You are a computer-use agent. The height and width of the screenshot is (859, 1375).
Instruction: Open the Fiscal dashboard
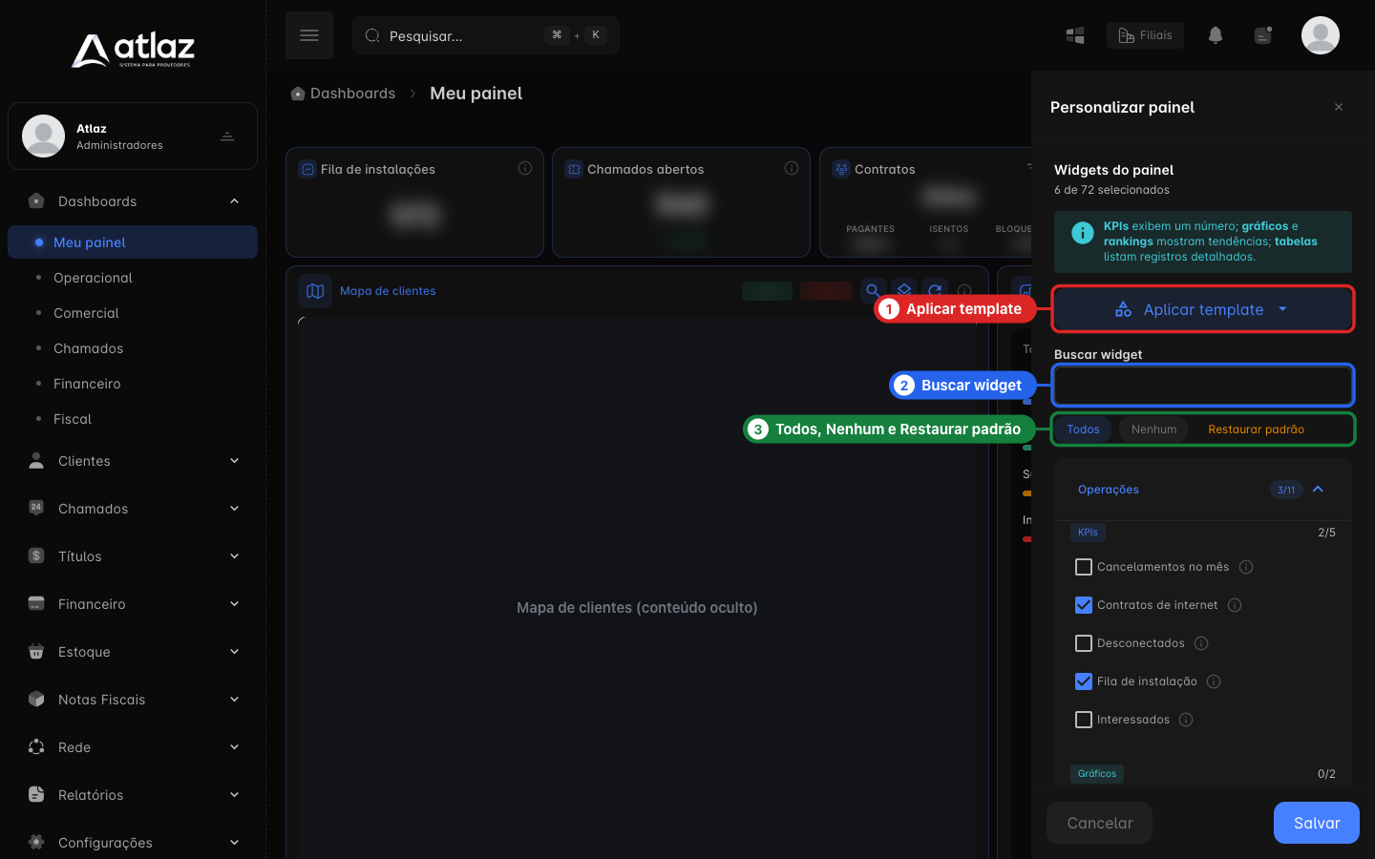click(x=133, y=419)
